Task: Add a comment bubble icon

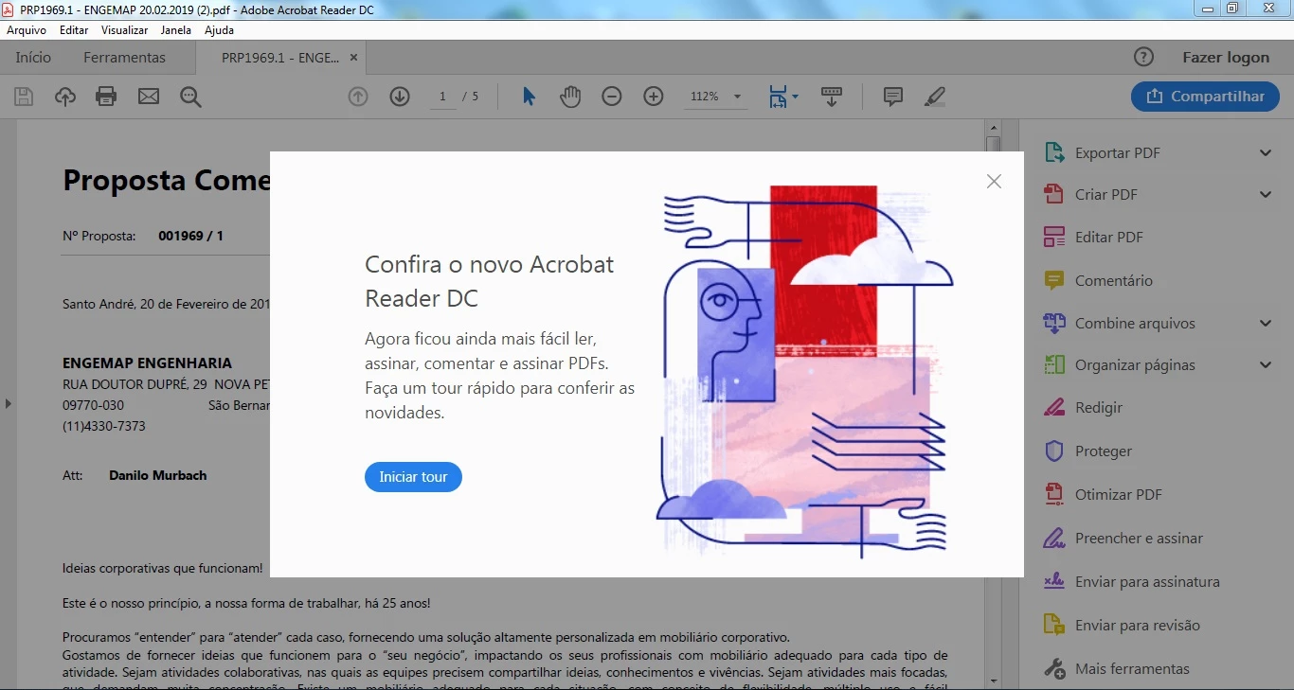Action: [892, 97]
